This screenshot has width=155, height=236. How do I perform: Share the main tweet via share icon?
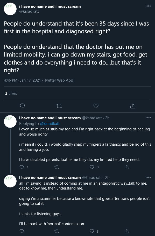[x=133, y=106]
